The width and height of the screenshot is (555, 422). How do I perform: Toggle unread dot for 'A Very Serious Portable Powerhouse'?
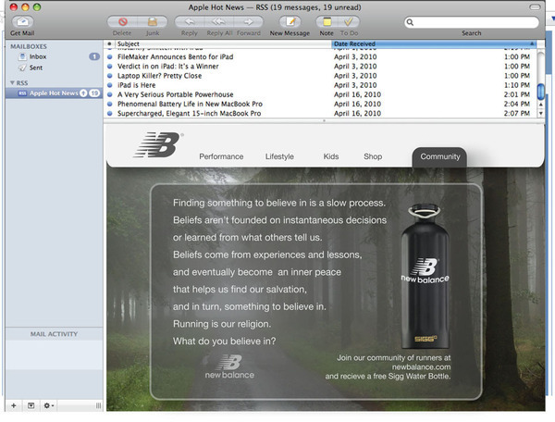110,94
